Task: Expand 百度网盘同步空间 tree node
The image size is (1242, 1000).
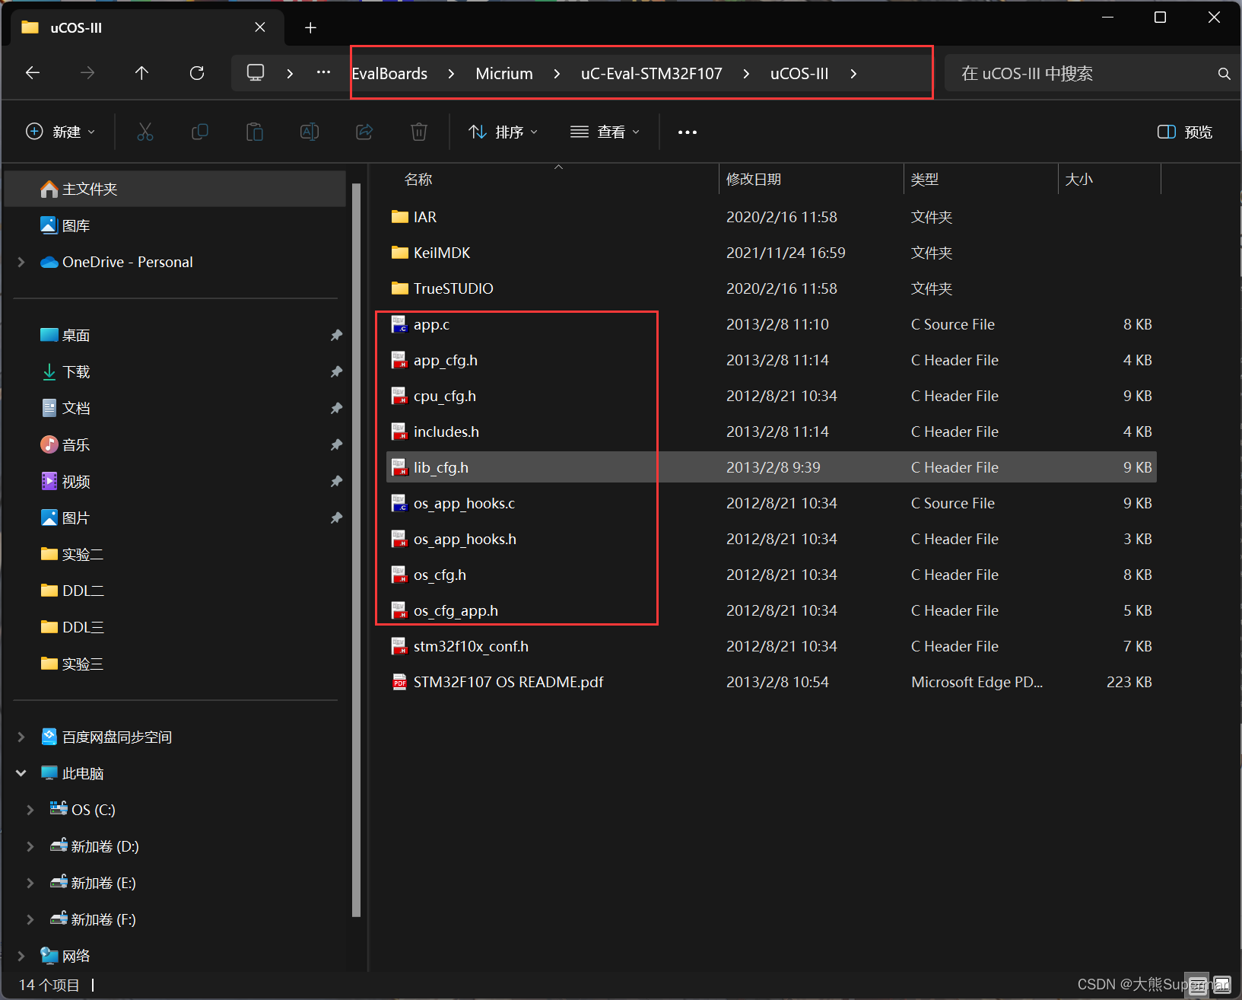Action: [x=21, y=737]
